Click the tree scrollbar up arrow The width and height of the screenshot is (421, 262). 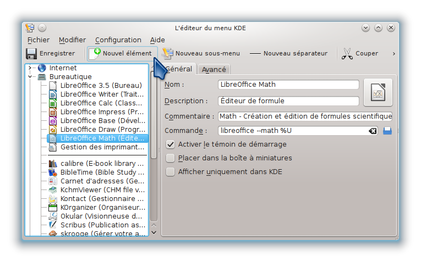point(154,226)
